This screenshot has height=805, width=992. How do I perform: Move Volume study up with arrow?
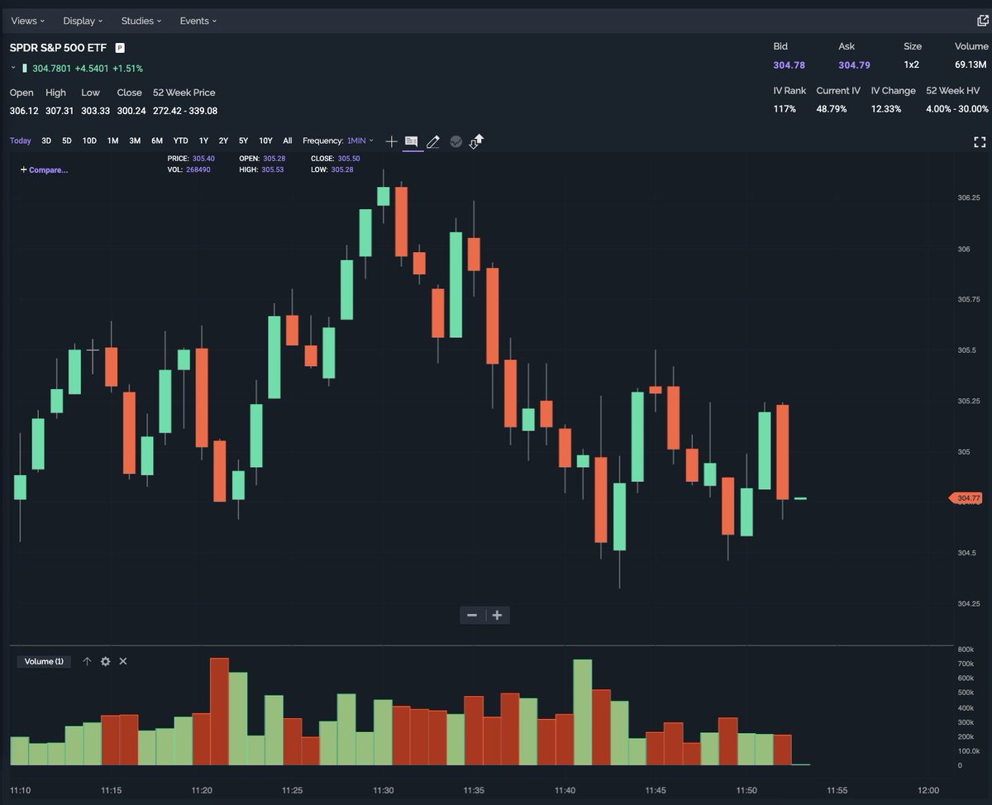87,661
